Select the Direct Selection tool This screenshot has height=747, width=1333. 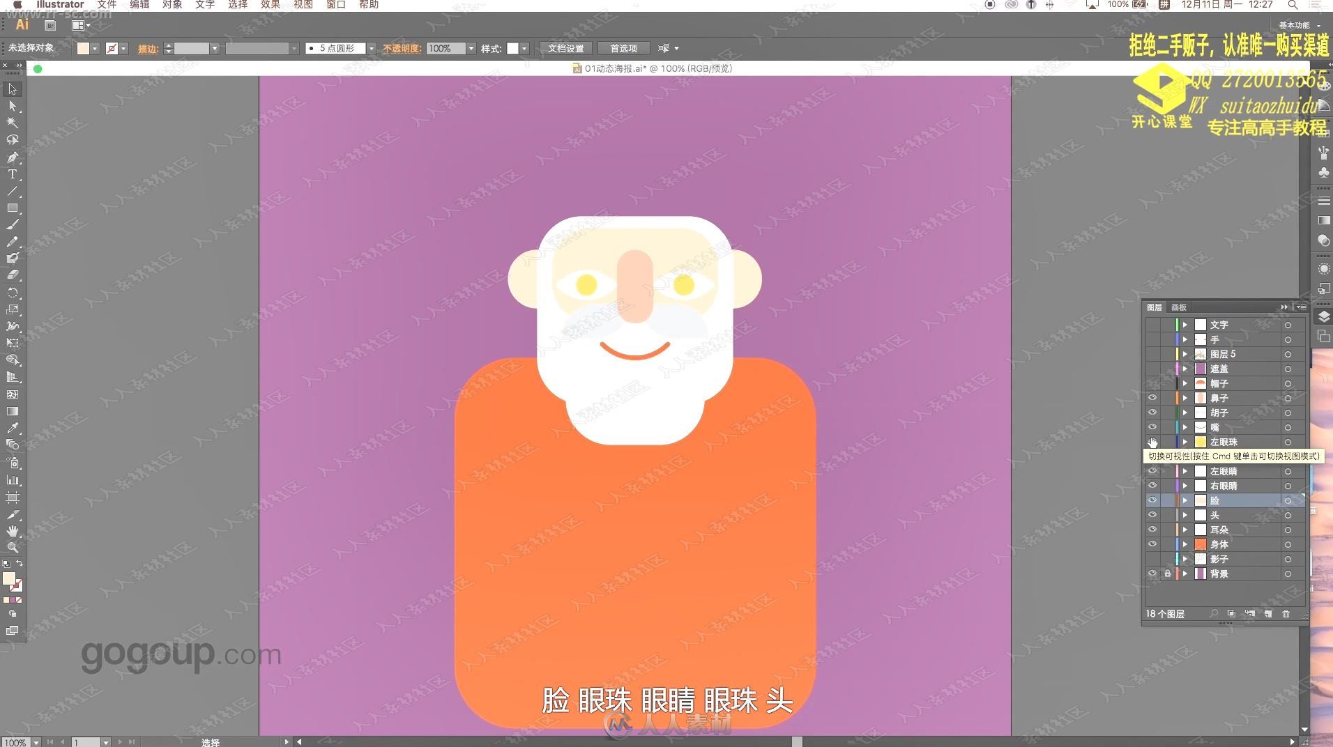click(x=12, y=106)
